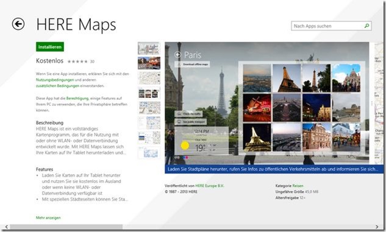Viewport: 386px width, 232px height.
Task: Select the first screenshot thumbnail
Action: point(149,48)
